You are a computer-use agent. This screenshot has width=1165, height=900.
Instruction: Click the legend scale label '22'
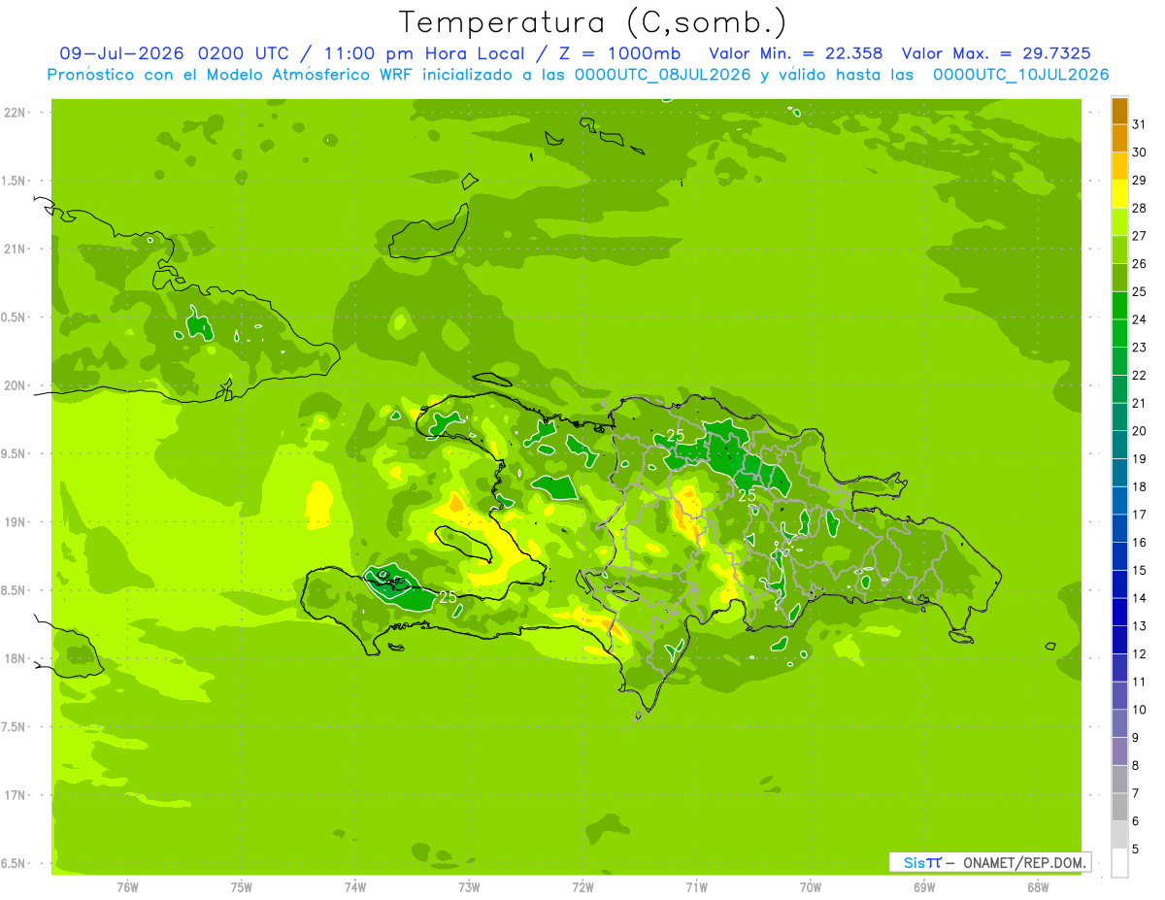point(1139,375)
